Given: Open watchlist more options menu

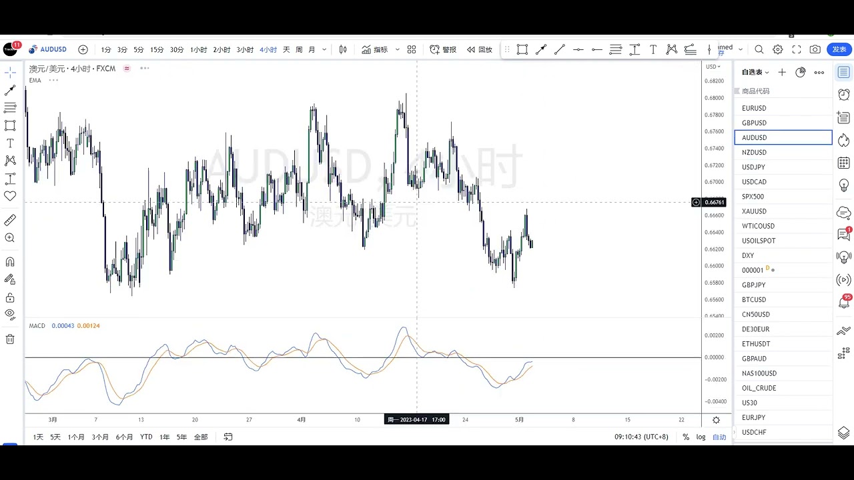Looking at the screenshot, I should click(x=819, y=72).
